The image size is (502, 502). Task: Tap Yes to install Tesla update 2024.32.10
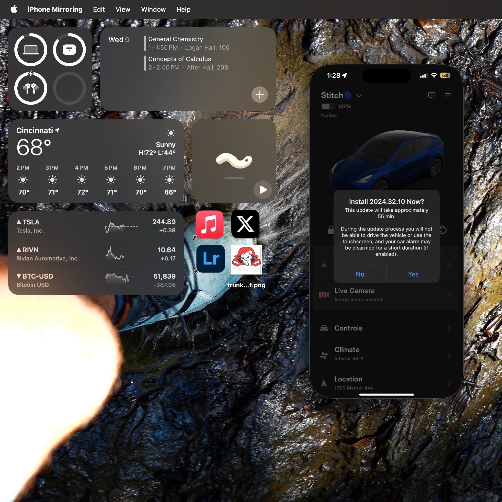[x=412, y=274]
